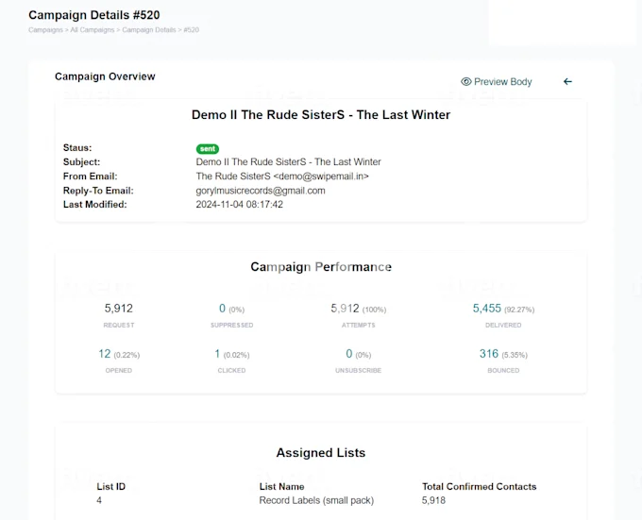Click the green sent status badge
This screenshot has height=520, width=642.
pyautogui.click(x=206, y=149)
